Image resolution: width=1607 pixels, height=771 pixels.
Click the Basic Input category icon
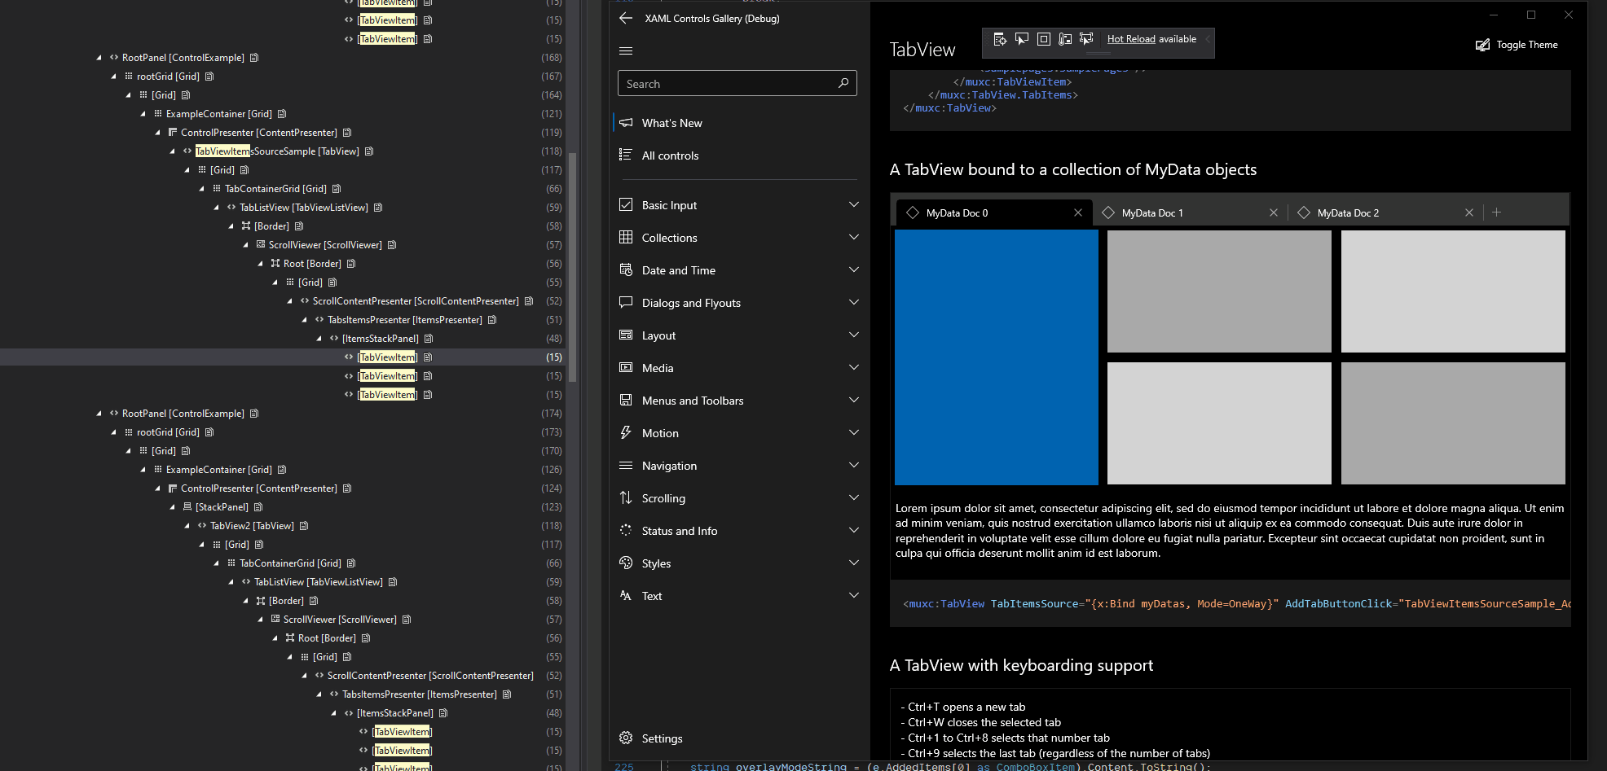[x=626, y=204]
